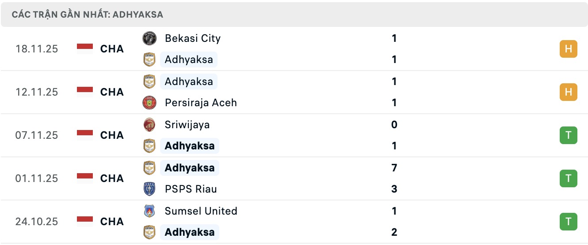Open the Sriwijaya team logo
Image resolution: width=588 pixels, height=245 pixels.
[149, 125]
